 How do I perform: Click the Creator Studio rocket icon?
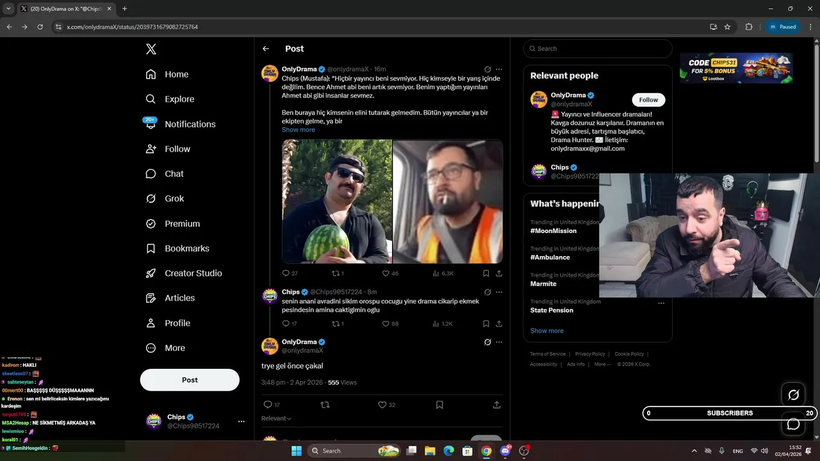click(x=151, y=273)
